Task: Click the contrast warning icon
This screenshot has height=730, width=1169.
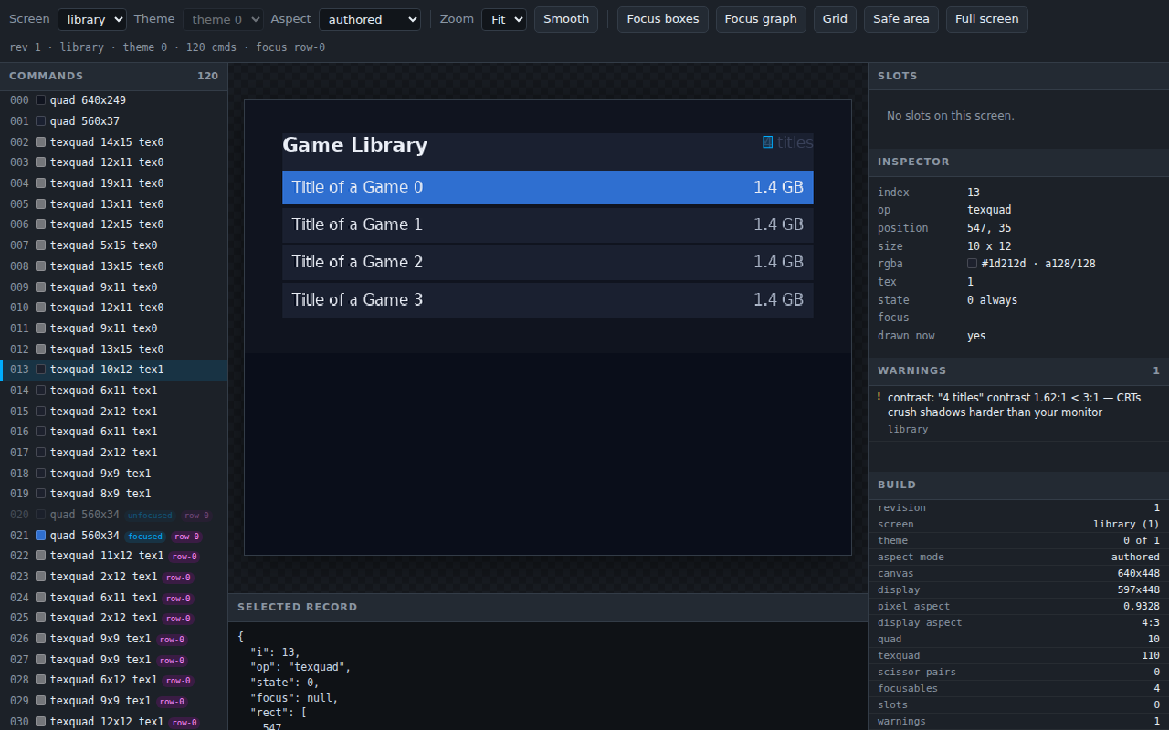Action: coord(879,397)
